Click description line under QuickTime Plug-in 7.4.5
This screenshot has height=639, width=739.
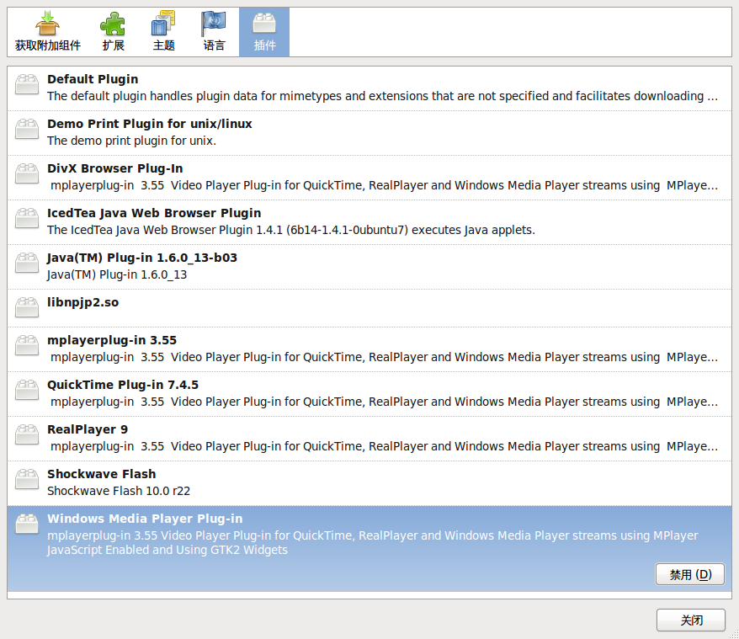[x=384, y=402]
